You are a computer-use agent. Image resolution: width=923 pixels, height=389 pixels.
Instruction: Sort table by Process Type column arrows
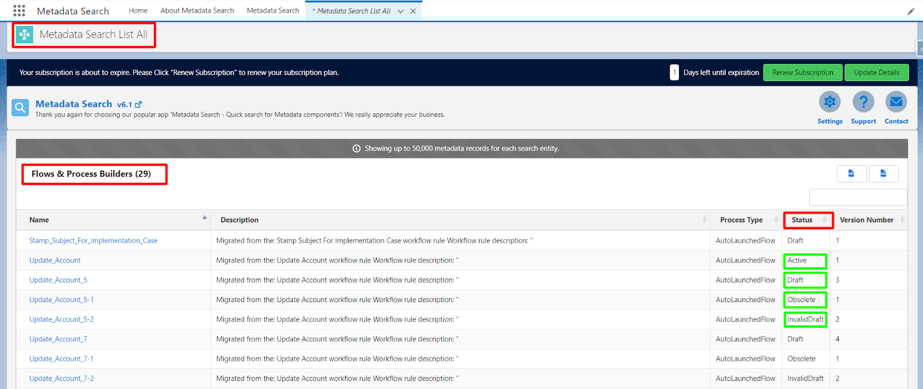pyautogui.click(x=776, y=220)
